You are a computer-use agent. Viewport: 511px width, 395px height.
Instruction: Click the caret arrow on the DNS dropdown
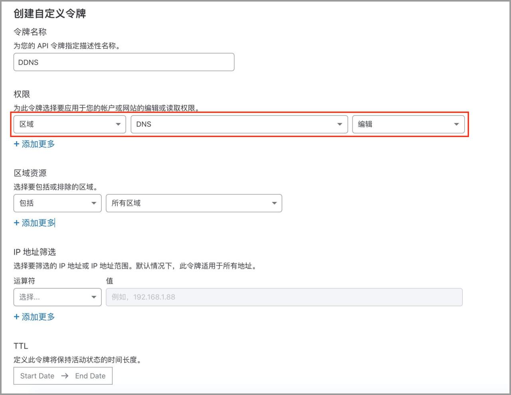click(340, 124)
